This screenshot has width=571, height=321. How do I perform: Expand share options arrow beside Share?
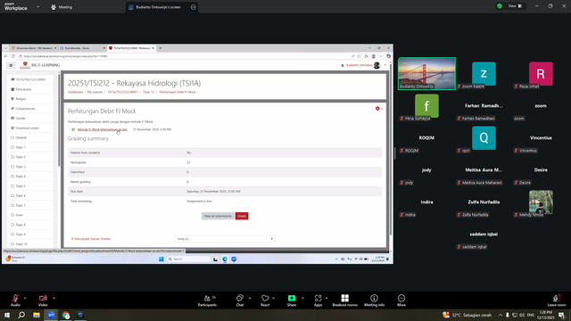[x=302, y=298]
